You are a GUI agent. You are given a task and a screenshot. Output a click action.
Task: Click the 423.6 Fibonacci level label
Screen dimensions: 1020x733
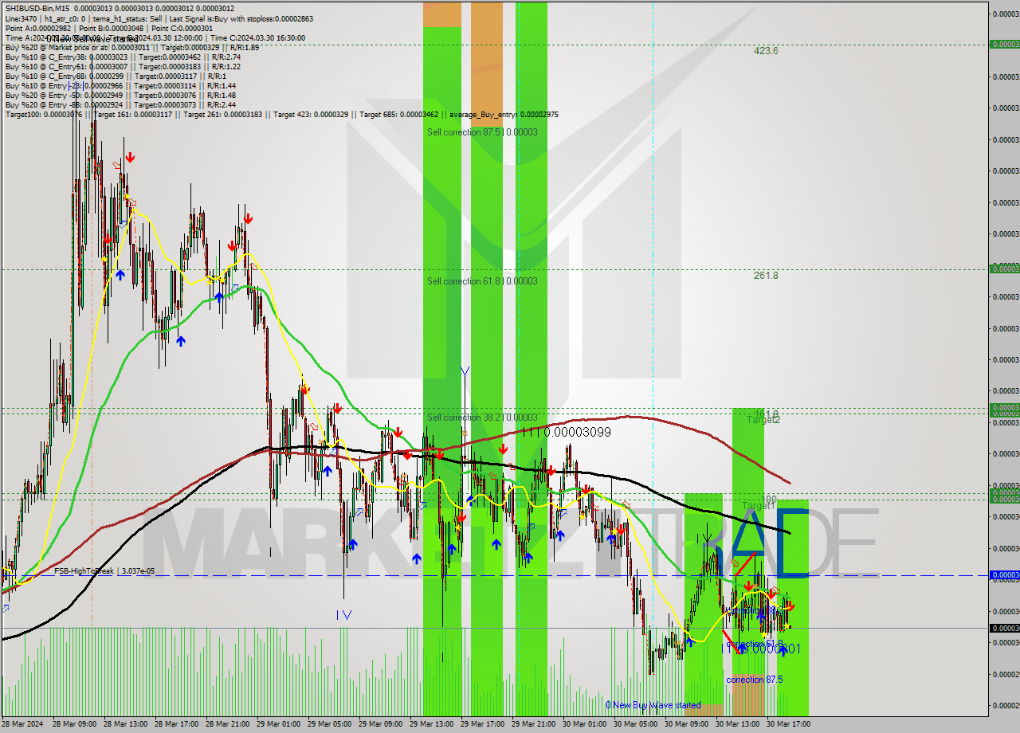pyautogui.click(x=766, y=51)
